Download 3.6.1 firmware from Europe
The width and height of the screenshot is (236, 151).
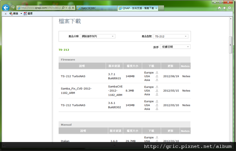(157, 101)
